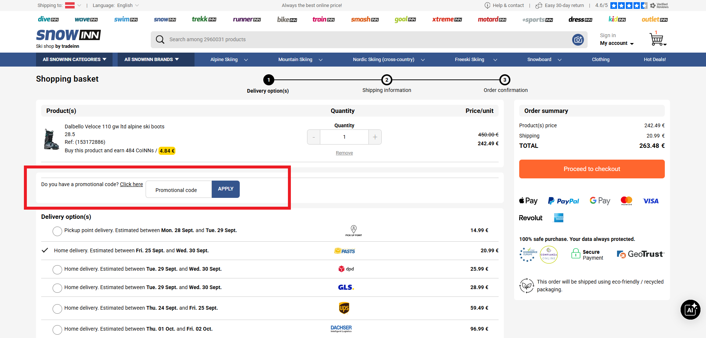Search by image with the camera icon
The image size is (706, 338).
578,39
